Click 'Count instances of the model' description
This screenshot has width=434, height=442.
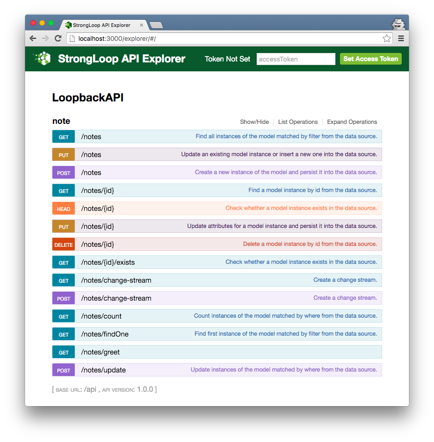point(285,316)
